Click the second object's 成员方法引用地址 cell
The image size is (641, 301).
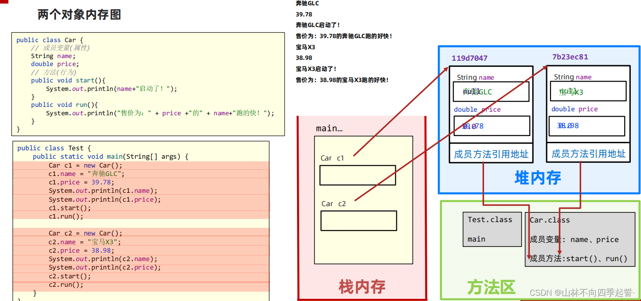(588, 154)
